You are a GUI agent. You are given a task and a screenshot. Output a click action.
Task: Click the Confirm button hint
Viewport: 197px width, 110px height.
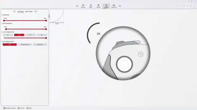(21, 108)
